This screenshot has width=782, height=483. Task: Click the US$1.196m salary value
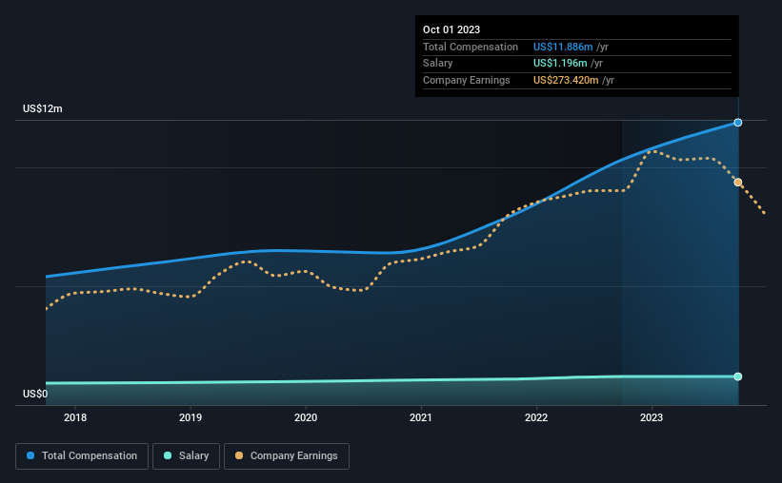point(560,64)
